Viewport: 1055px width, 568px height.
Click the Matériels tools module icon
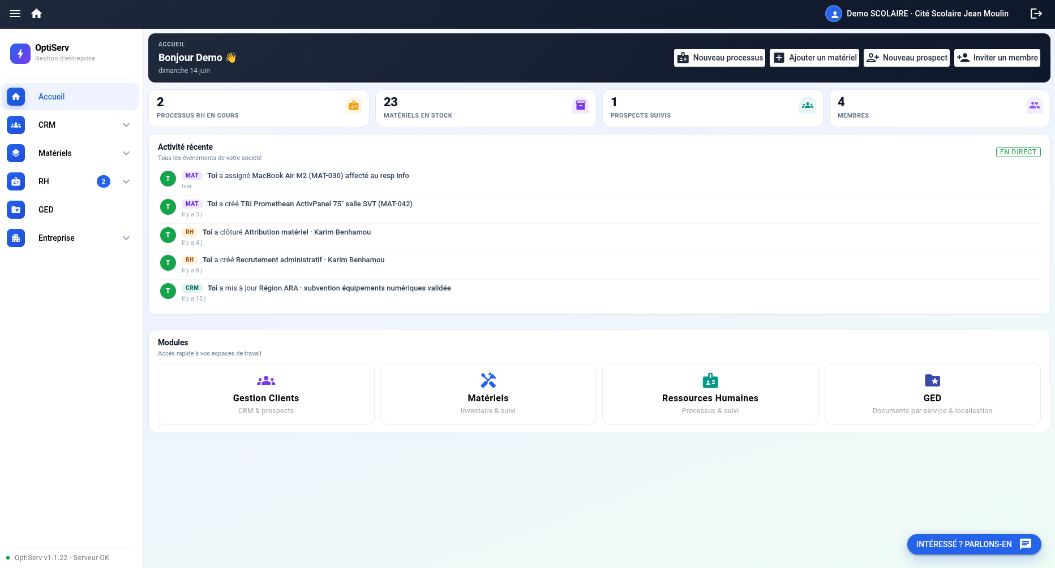pyautogui.click(x=488, y=380)
